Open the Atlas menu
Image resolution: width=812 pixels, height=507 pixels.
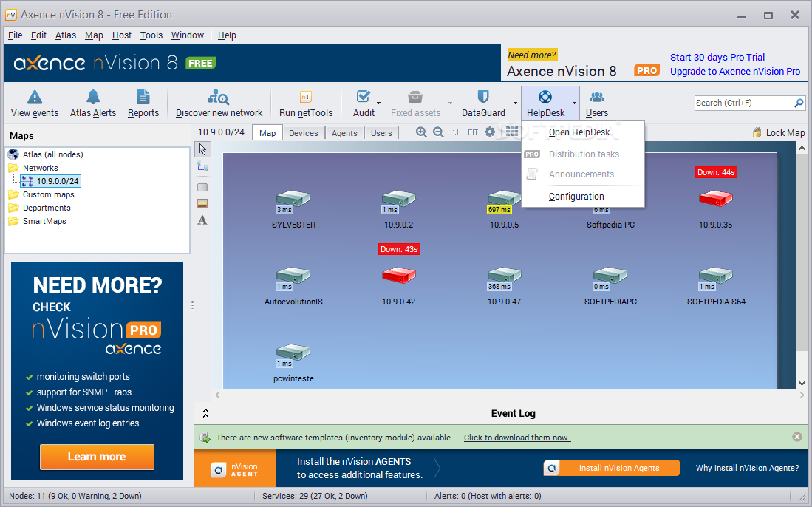point(66,35)
